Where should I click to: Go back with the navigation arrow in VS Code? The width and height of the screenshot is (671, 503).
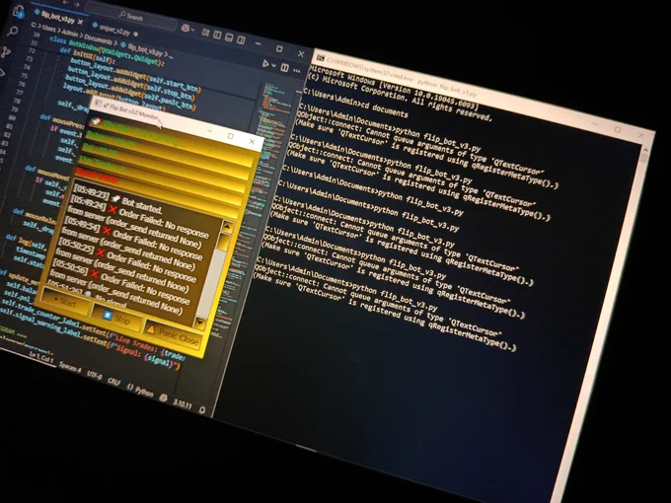tap(65, 2)
